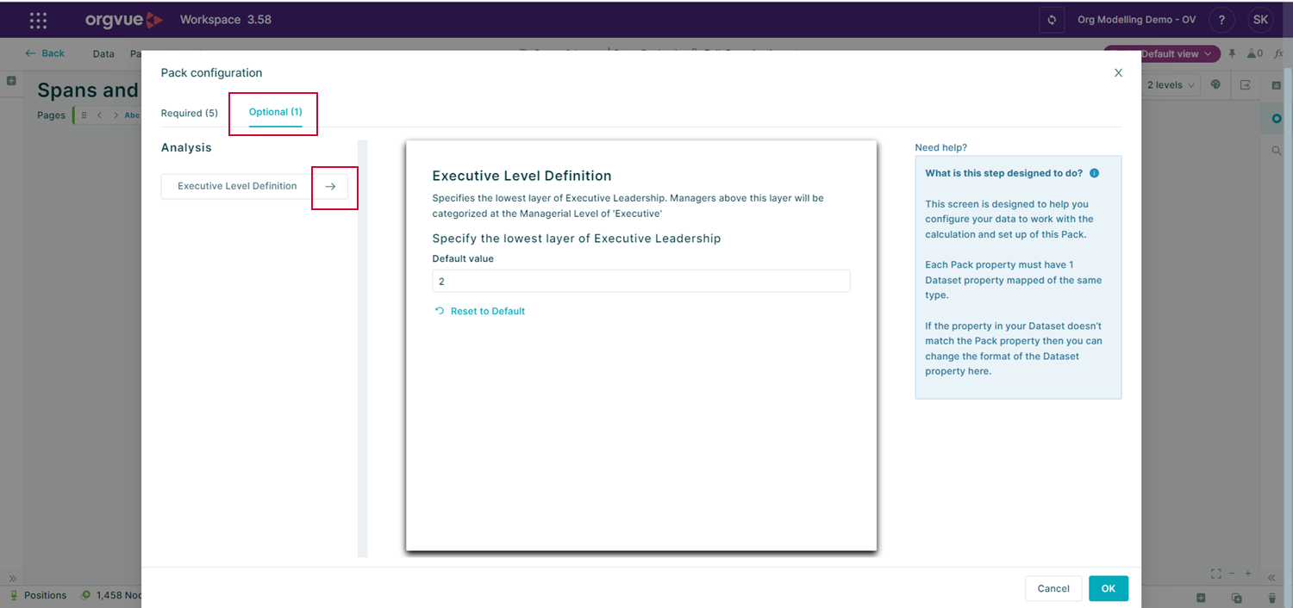Click the Back link

(x=45, y=53)
